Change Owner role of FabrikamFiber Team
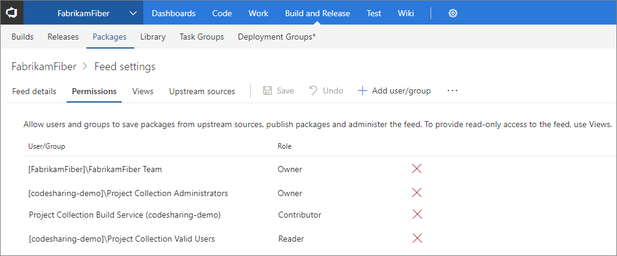Viewport: 617px width, 256px height. point(290,170)
